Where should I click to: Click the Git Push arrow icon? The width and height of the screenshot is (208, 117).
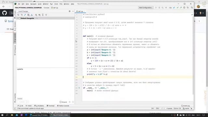pos(181,8)
